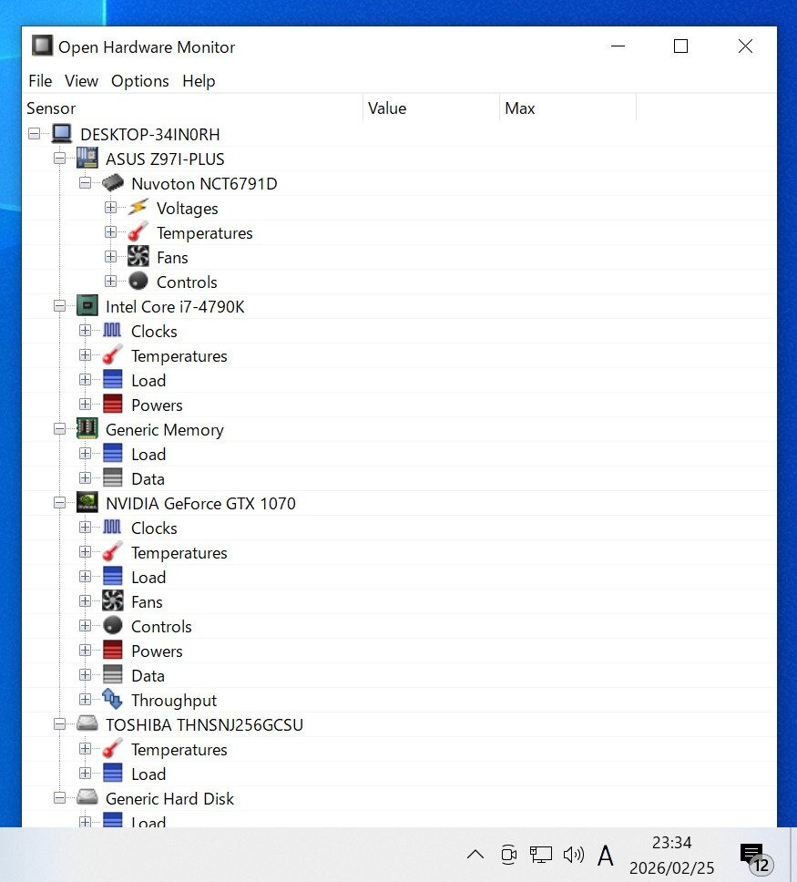Expand the Nuvoton Fans group
The height and width of the screenshot is (882, 797).
111,257
